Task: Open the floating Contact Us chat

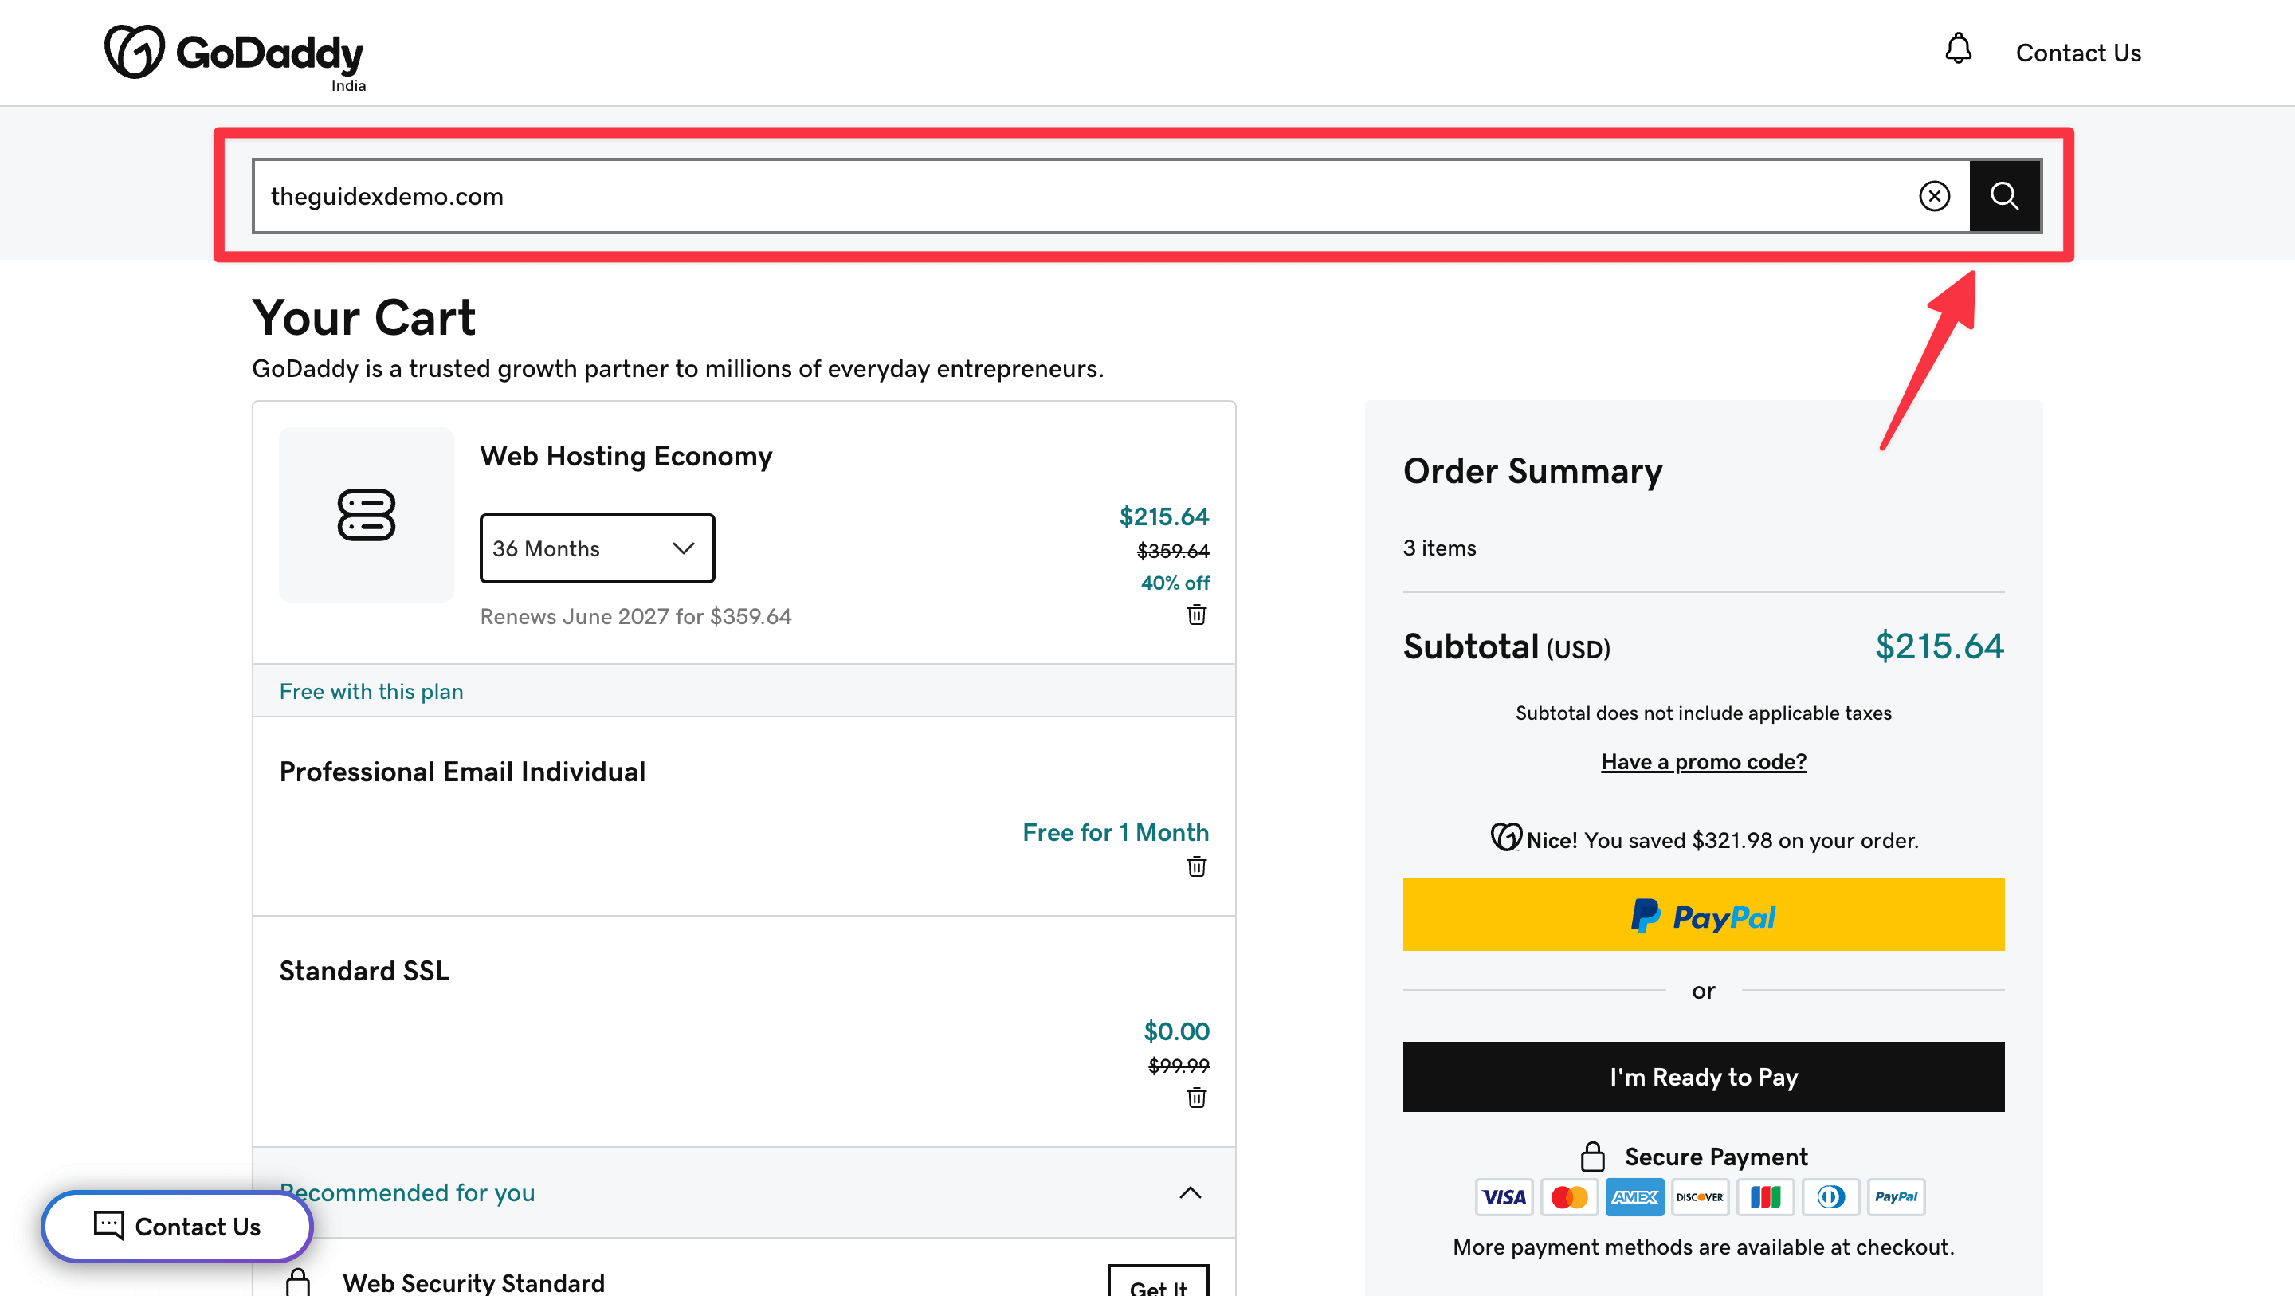Action: (x=177, y=1227)
